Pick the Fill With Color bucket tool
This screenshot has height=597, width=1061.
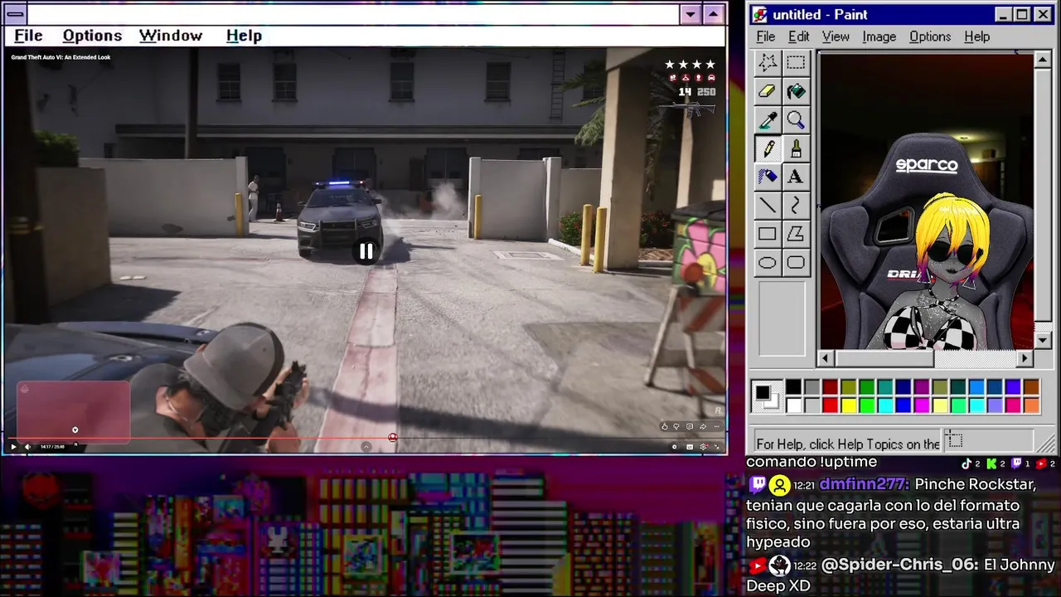(796, 91)
